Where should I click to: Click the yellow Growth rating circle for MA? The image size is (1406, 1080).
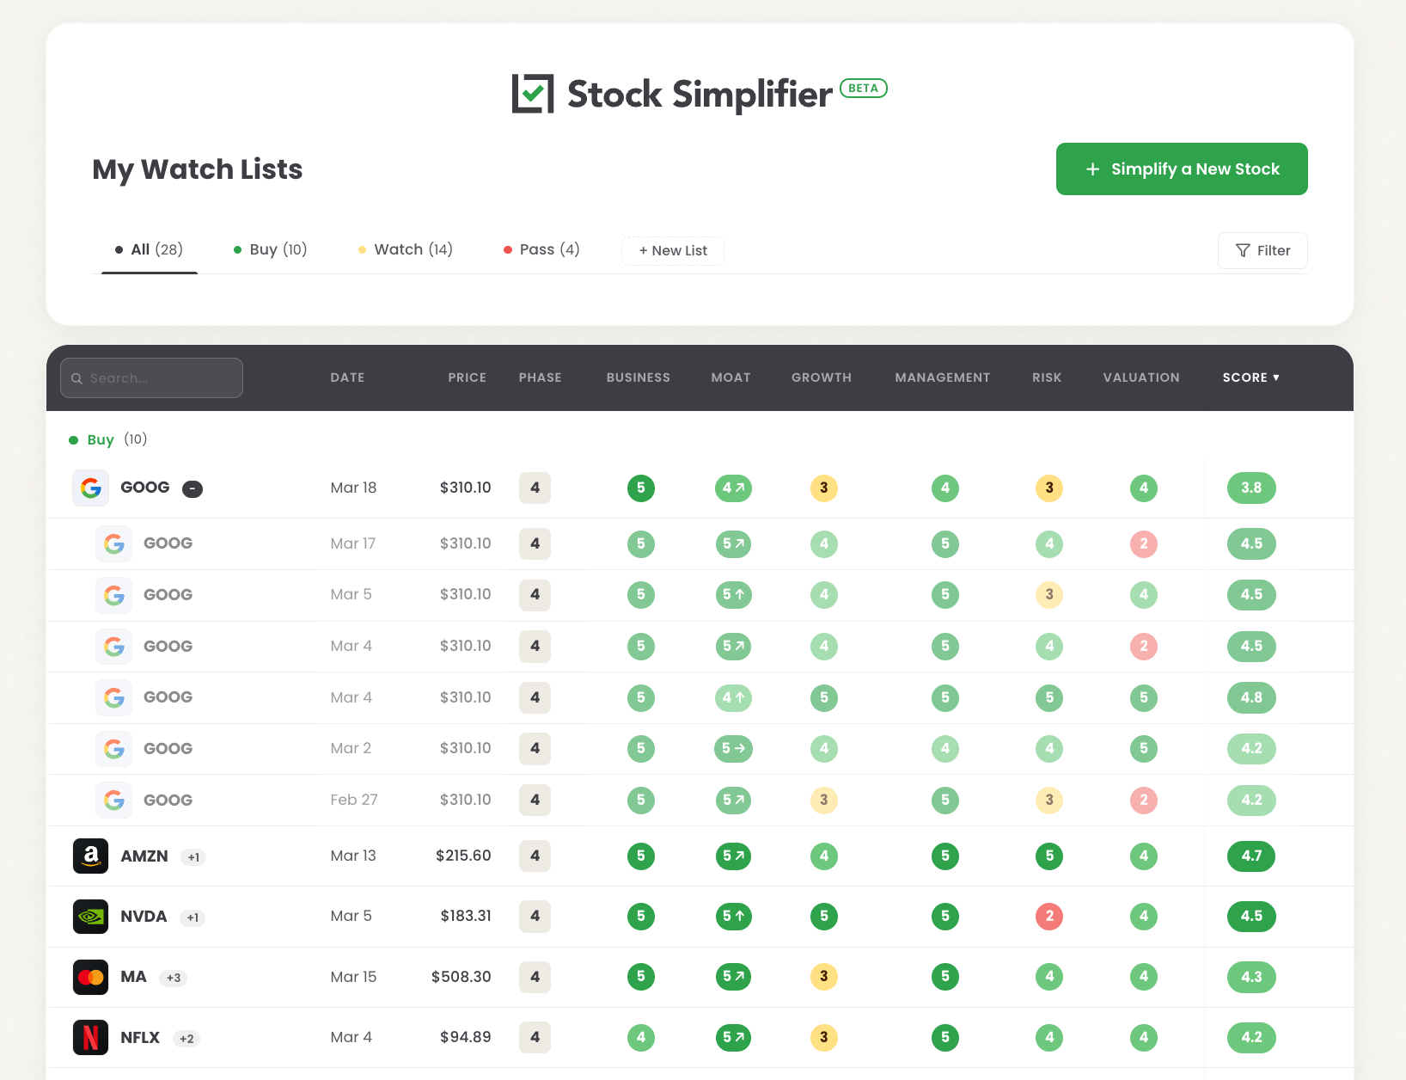(x=823, y=977)
